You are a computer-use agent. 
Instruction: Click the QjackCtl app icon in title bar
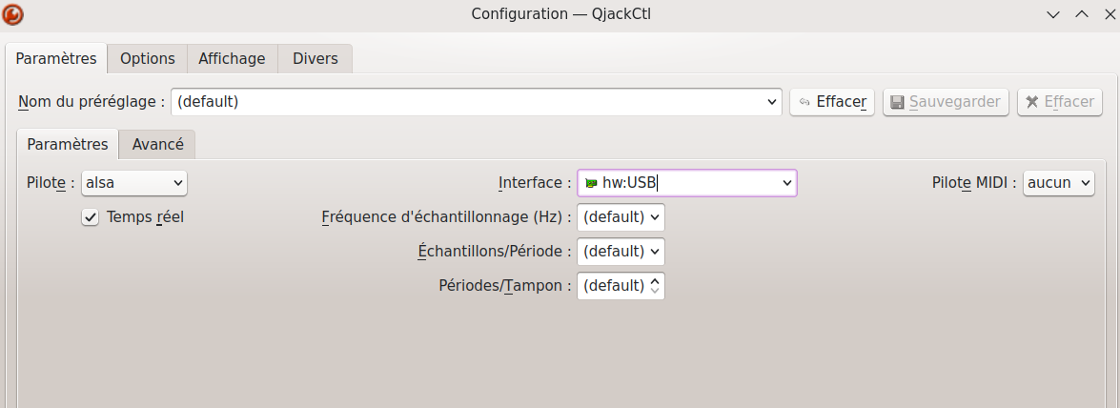tap(13, 14)
